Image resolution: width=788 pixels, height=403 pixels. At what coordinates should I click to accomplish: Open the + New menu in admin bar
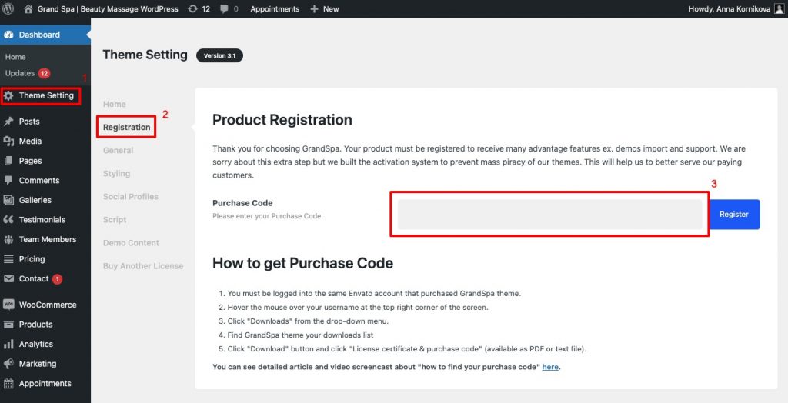[325, 9]
